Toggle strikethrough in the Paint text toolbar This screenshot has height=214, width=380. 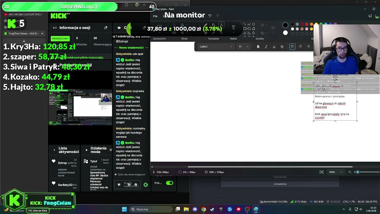282,47
